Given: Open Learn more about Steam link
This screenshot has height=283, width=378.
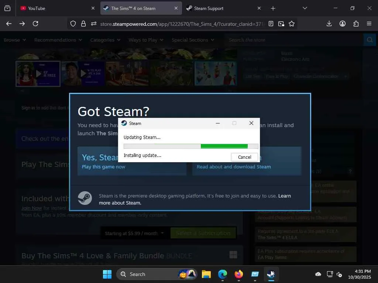Looking at the screenshot, I should coord(195,199).
